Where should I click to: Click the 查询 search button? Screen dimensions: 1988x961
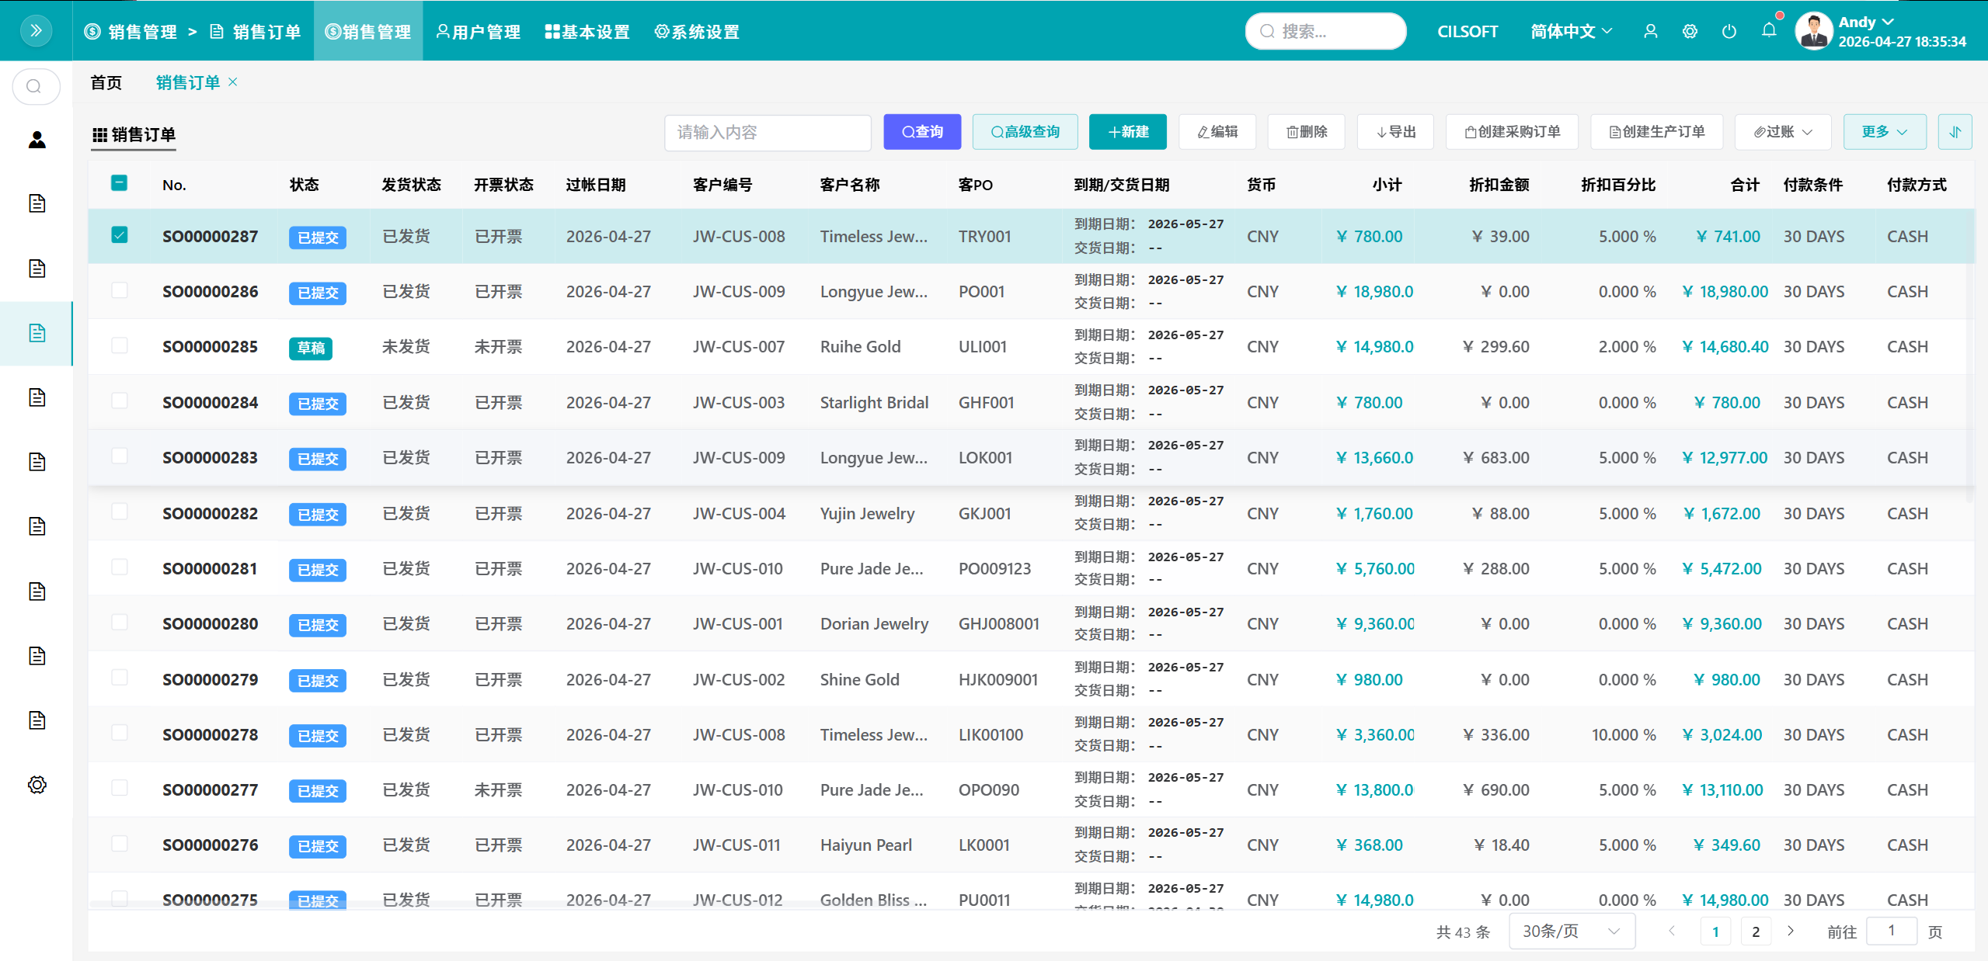pos(922,132)
